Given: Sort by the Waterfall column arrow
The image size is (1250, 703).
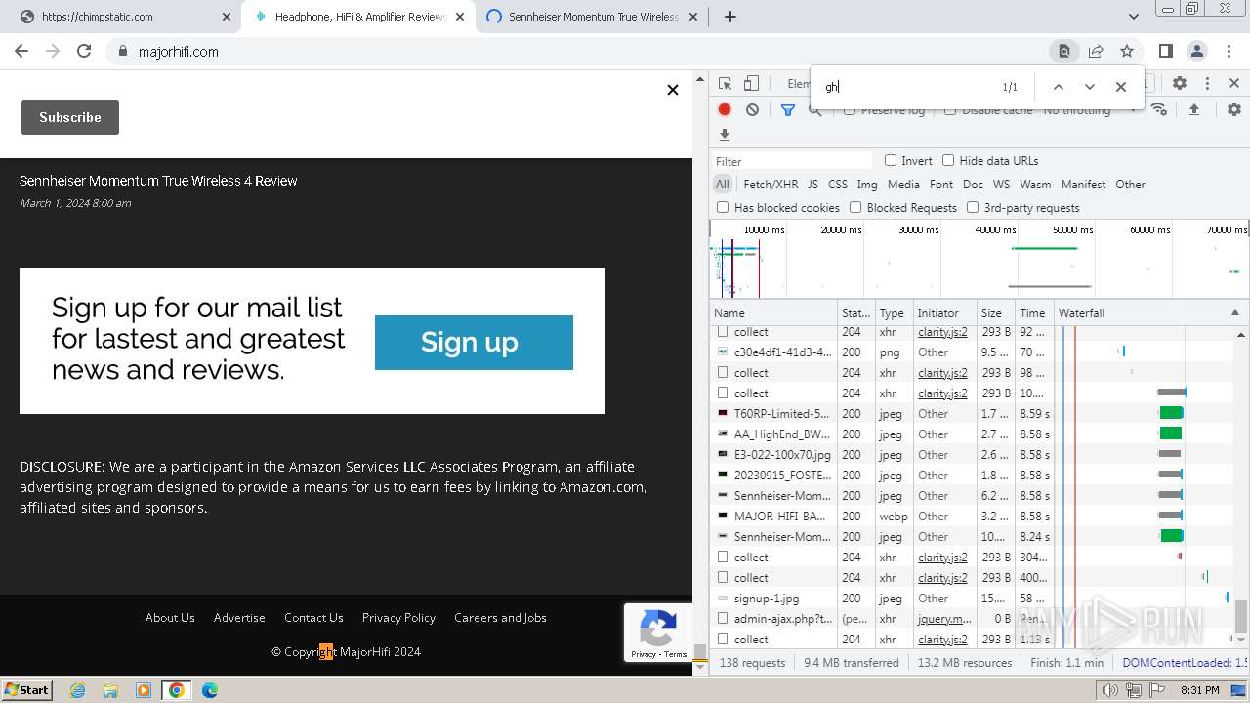Looking at the screenshot, I should pos(1234,312).
